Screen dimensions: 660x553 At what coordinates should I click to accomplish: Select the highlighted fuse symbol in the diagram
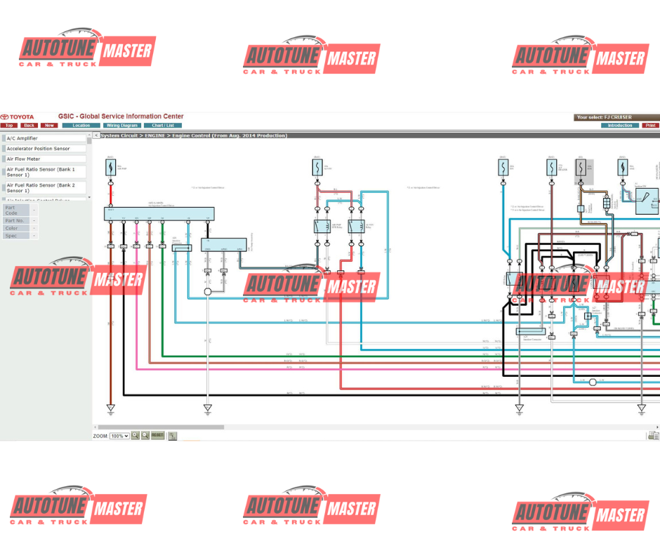(580, 167)
